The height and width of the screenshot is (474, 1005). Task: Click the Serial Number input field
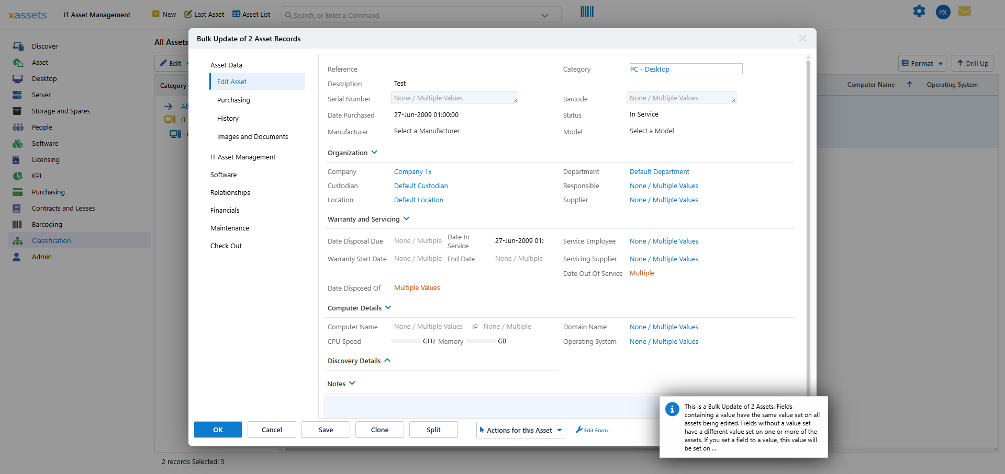[454, 98]
